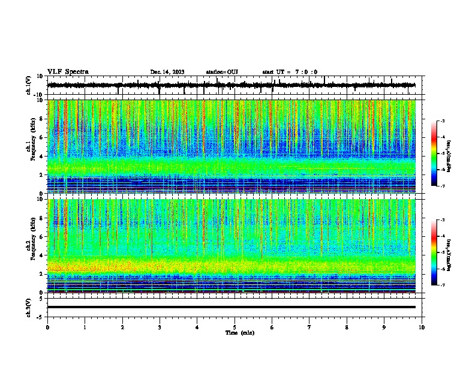Screen dimensions: 475x367
Task: Select the ch.1 "Frequency (kHz)" axis label
Action: tap(33, 139)
